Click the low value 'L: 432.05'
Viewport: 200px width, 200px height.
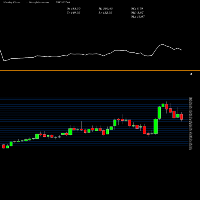tap(105, 13)
